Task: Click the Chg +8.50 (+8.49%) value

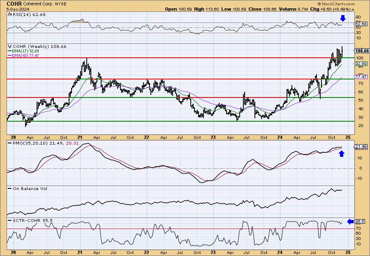Action: tap(330, 9)
